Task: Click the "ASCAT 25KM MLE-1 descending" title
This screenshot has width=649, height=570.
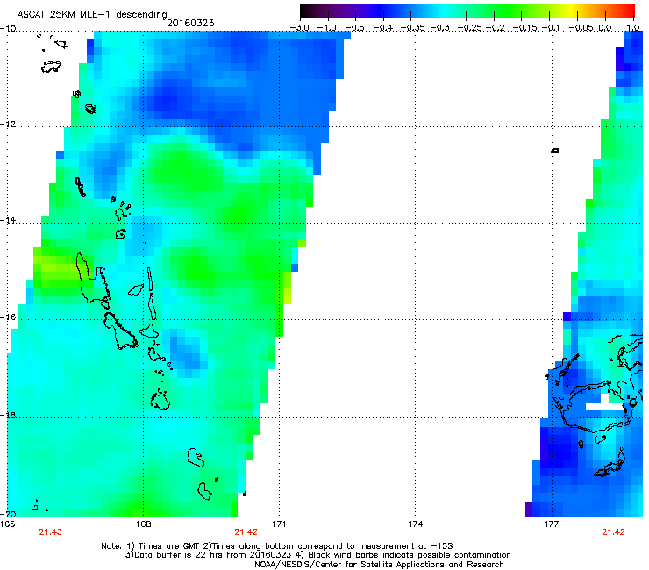Action: 92,14
